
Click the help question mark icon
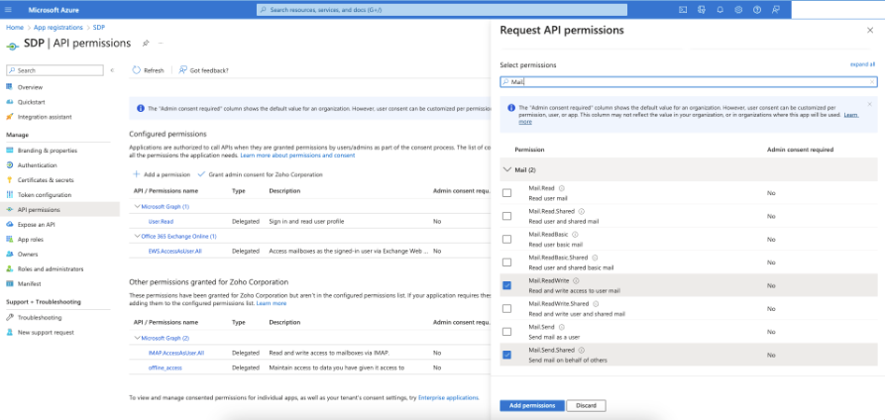point(755,9)
